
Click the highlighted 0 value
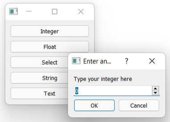click(77, 91)
